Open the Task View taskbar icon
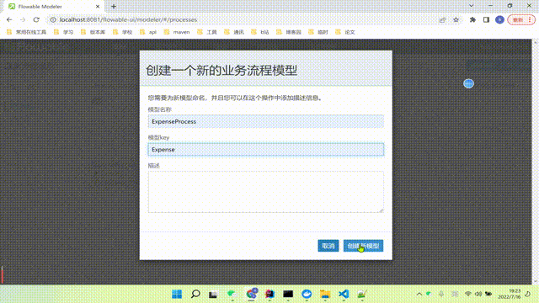Screen dimensions: 539x303 tap(213, 294)
